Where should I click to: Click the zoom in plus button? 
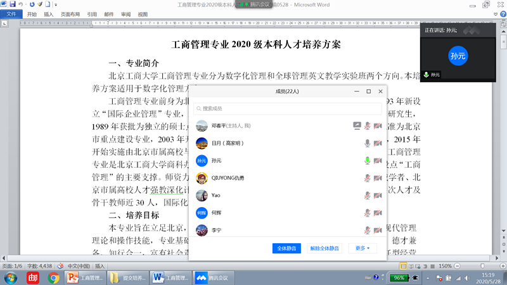point(503,266)
